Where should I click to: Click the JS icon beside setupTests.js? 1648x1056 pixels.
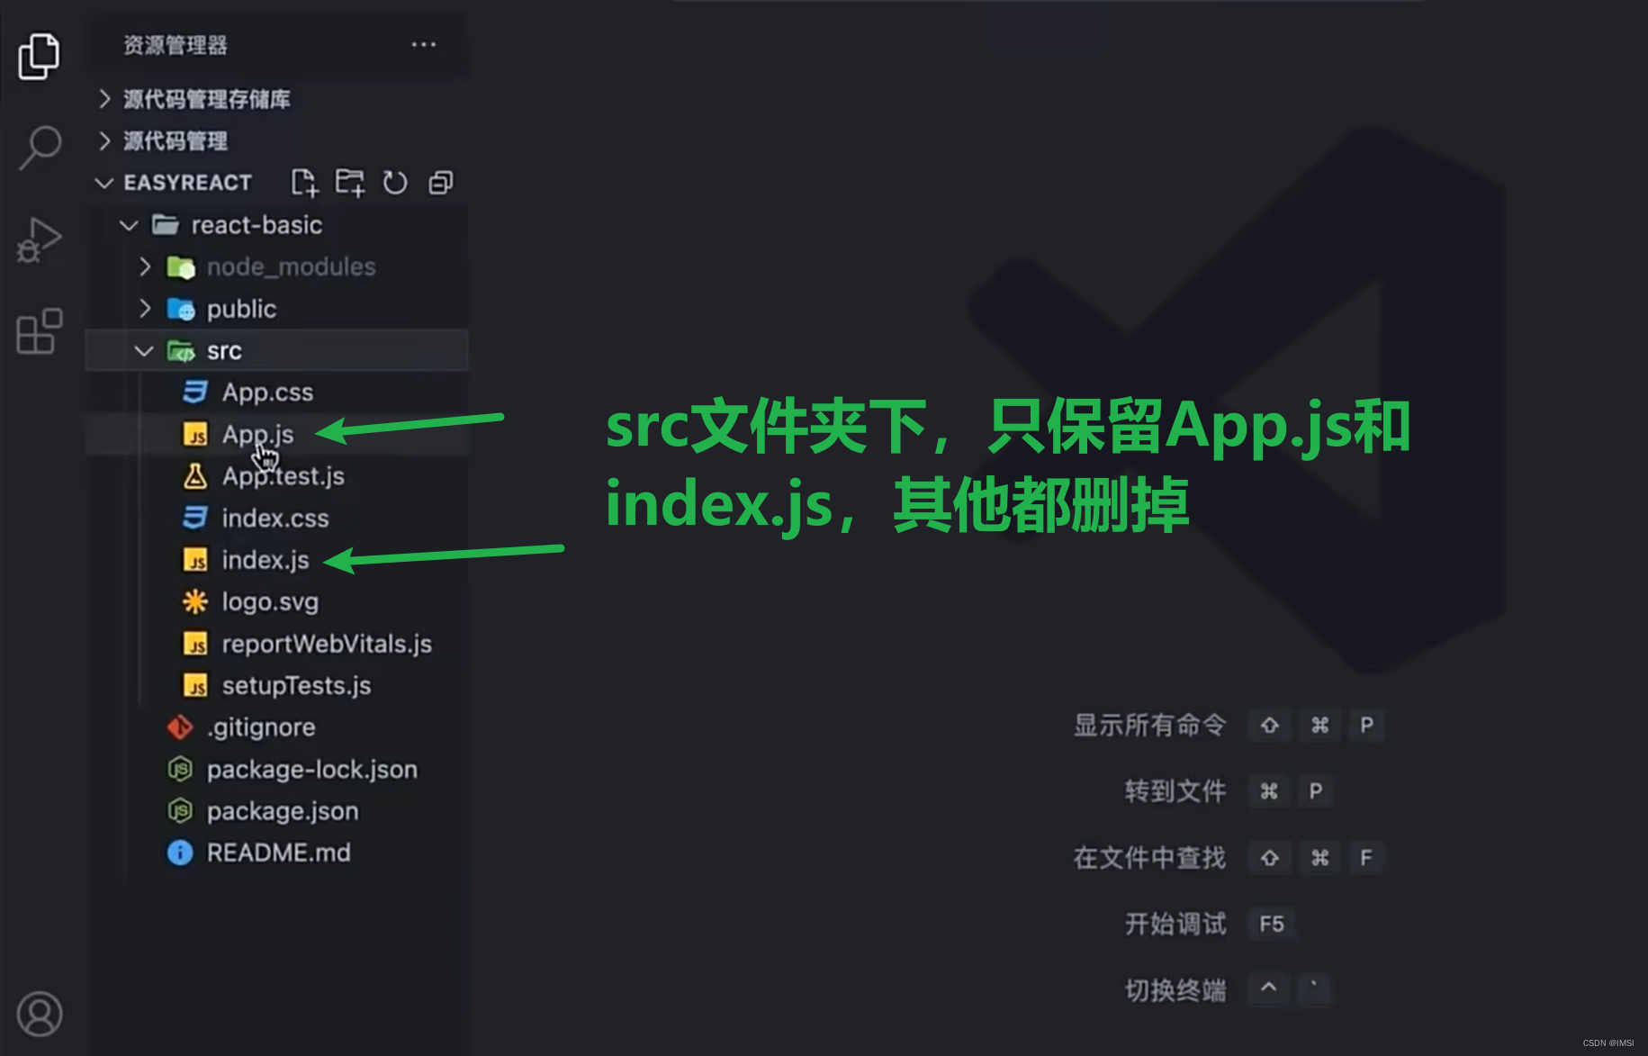click(x=195, y=685)
